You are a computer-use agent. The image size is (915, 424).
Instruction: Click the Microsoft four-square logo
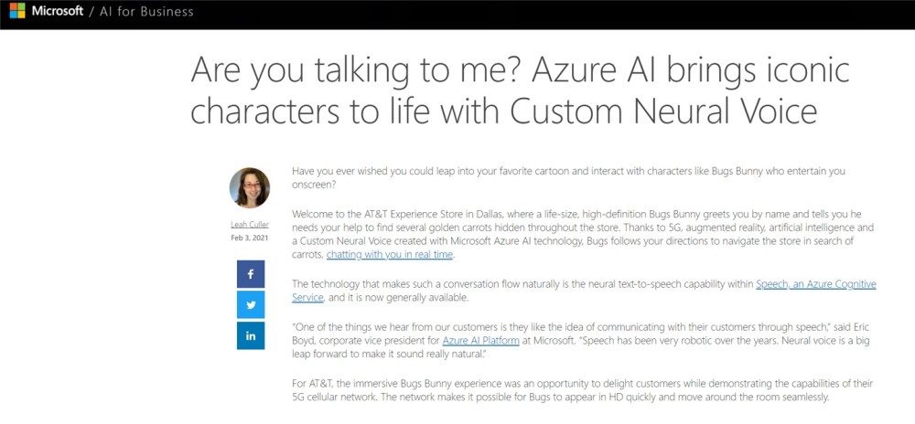[x=17, y=10]
